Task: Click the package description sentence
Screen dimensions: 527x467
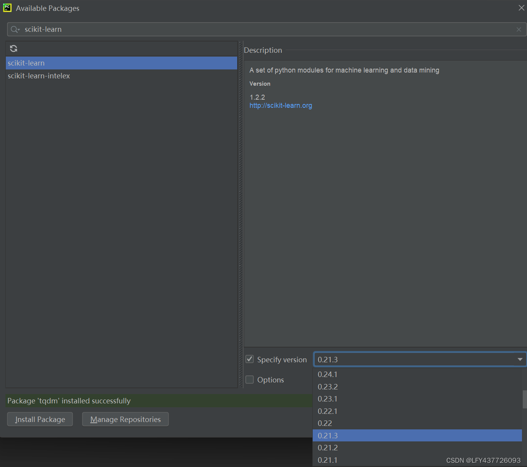Action: tap(344, 70)
